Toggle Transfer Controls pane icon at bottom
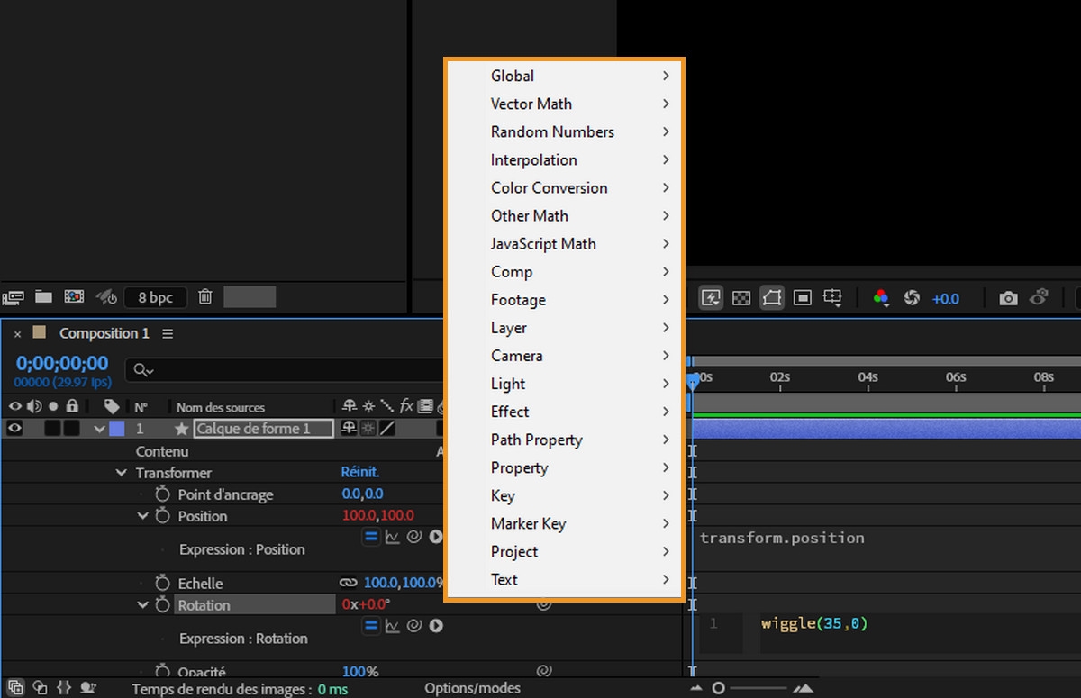 tap(40, 687)
